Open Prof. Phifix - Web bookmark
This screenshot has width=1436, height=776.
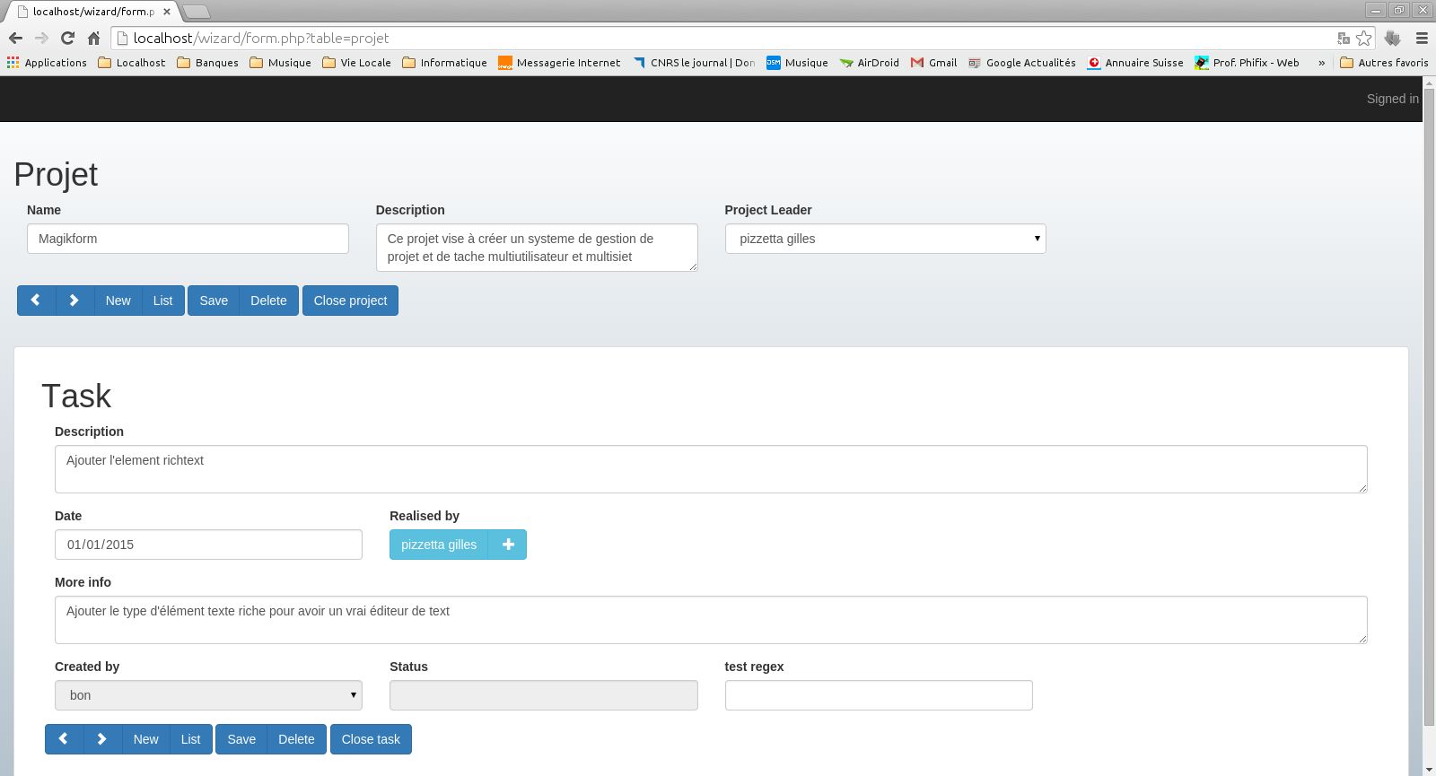pos(1248,63)
